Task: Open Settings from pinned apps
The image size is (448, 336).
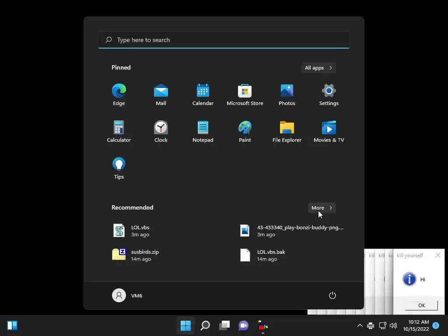Action: coord(329,94)
